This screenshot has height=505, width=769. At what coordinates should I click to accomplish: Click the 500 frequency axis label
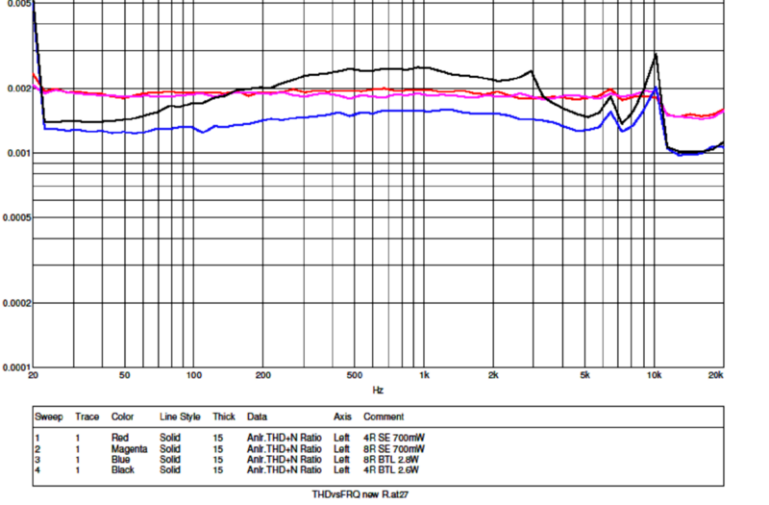click(355, 375)
